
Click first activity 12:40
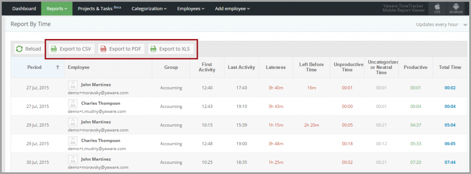pyautogui.click(x=207, y=88)
